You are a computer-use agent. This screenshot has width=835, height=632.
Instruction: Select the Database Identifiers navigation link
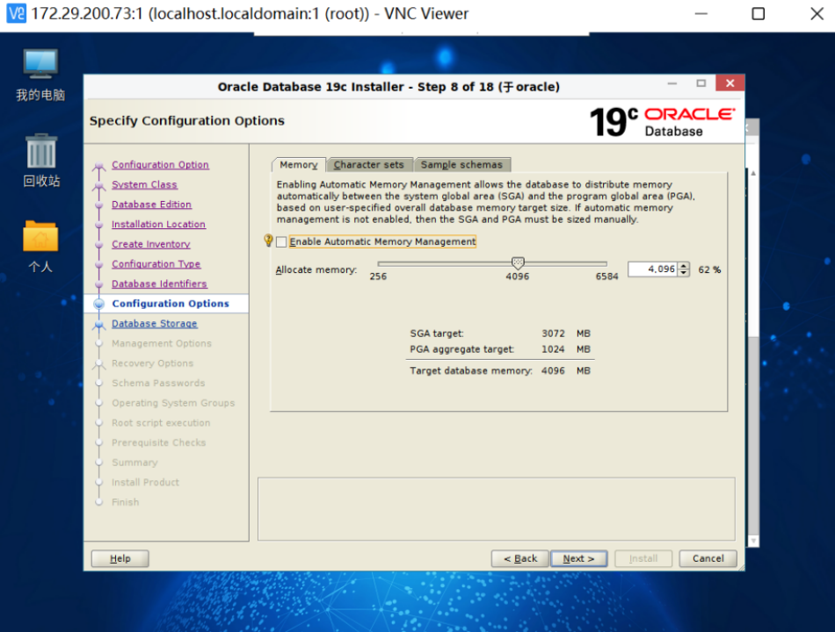[x=158, y=284]
